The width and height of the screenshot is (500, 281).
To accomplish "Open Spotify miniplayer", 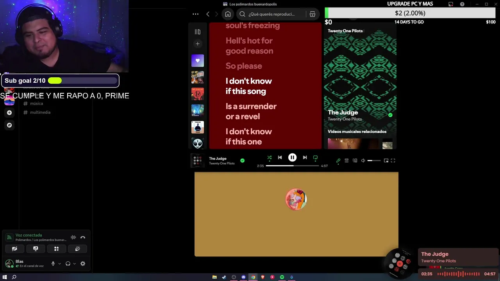I will click(386, 160).
